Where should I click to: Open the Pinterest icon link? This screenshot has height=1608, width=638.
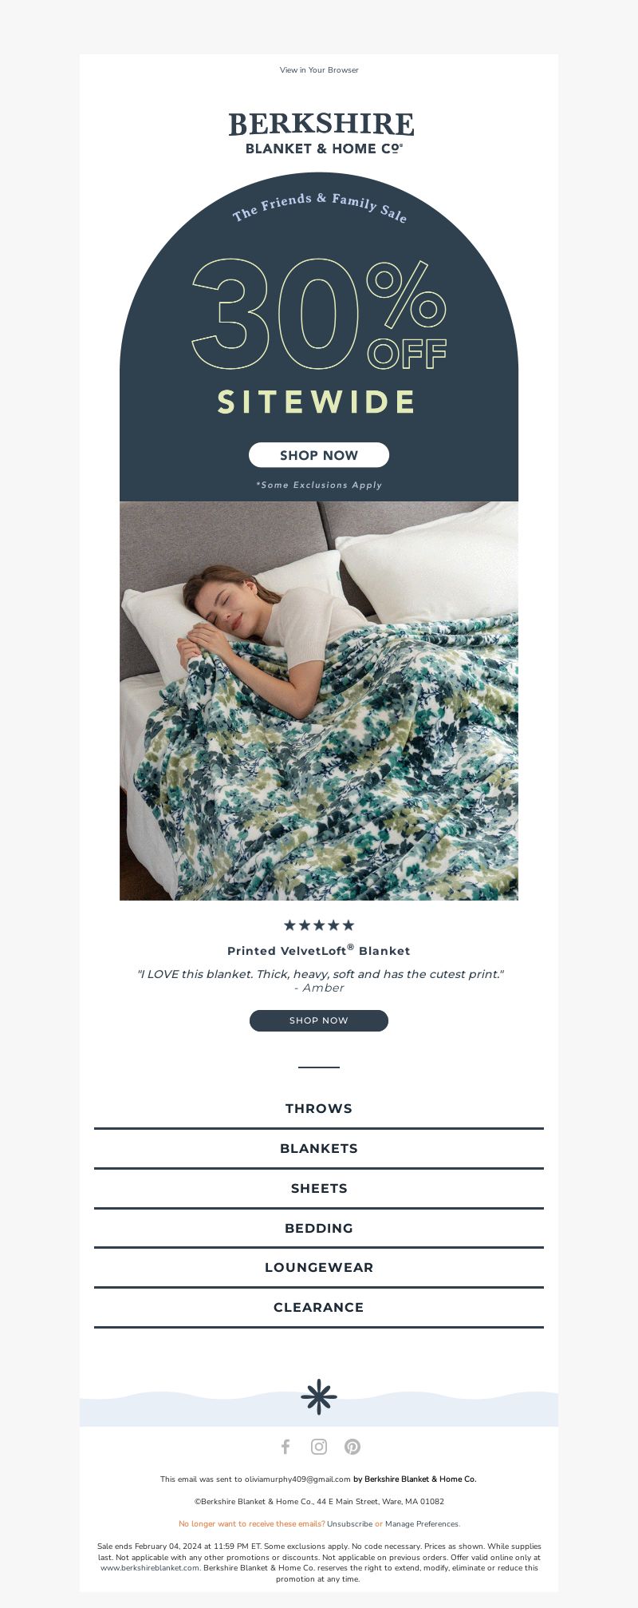352,1447
